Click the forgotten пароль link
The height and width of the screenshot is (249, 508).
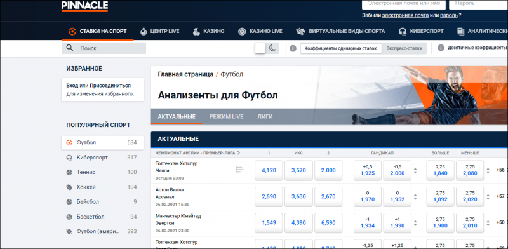[x=449, y=15]
